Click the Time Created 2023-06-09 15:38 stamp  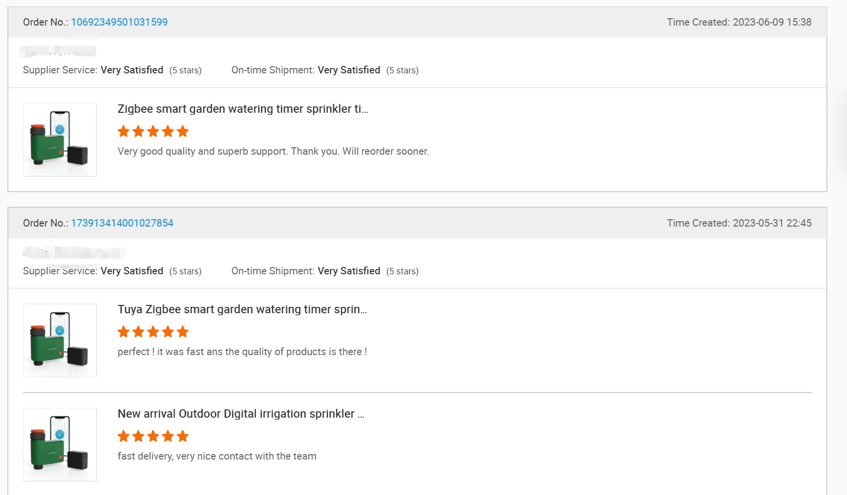[739, 22]
